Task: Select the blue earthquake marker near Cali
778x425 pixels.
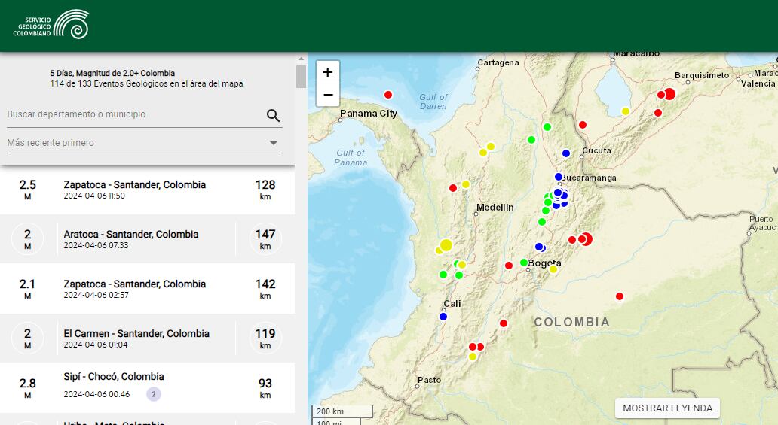Action: 443,317
